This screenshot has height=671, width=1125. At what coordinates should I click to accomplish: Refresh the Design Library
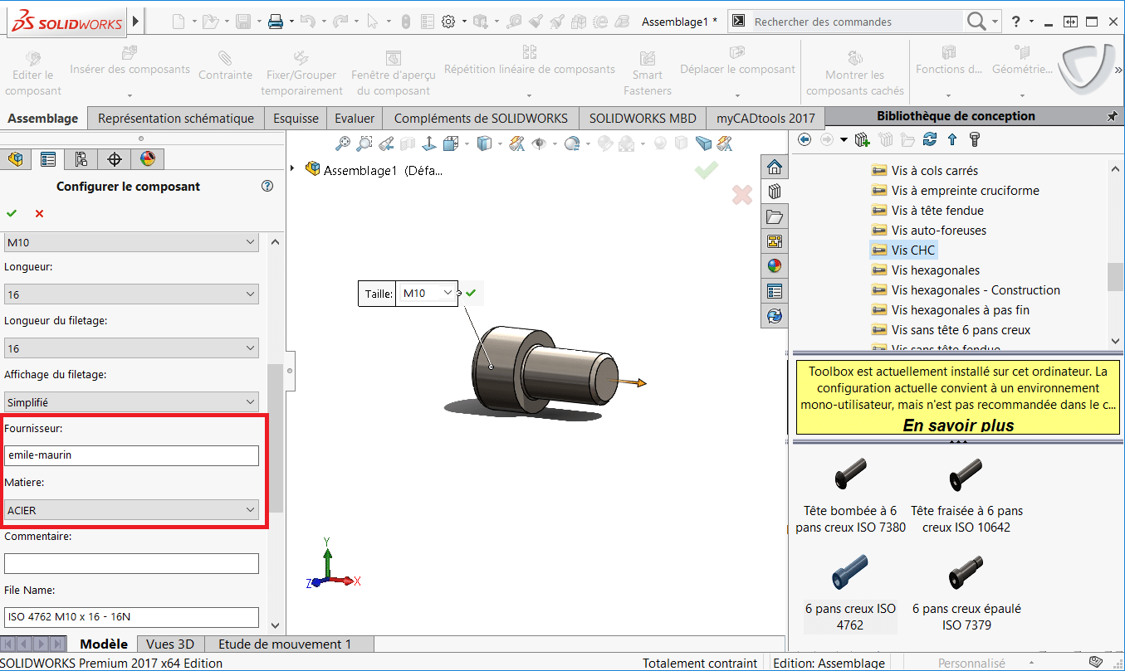click(930, 139)
